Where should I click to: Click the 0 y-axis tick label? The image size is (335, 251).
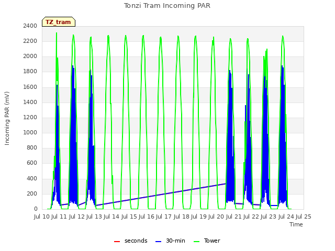click(x=36, y=209)
